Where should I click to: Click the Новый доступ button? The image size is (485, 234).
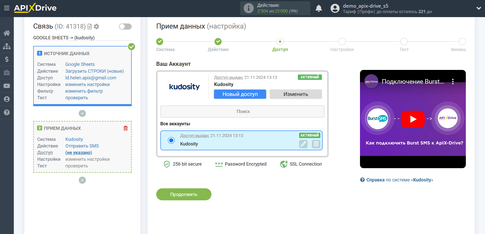tap(240, 94)
